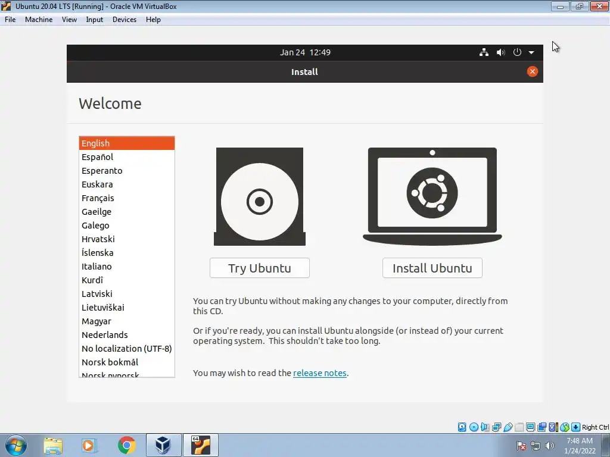The image size is (610, 457).
Task: Click the VirtualBox audio indicator in status bar
Action: 485,427
